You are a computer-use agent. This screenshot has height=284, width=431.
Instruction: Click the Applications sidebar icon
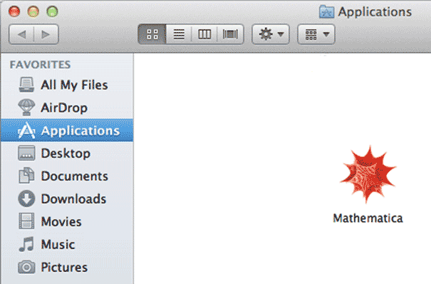tap(26, 130)
